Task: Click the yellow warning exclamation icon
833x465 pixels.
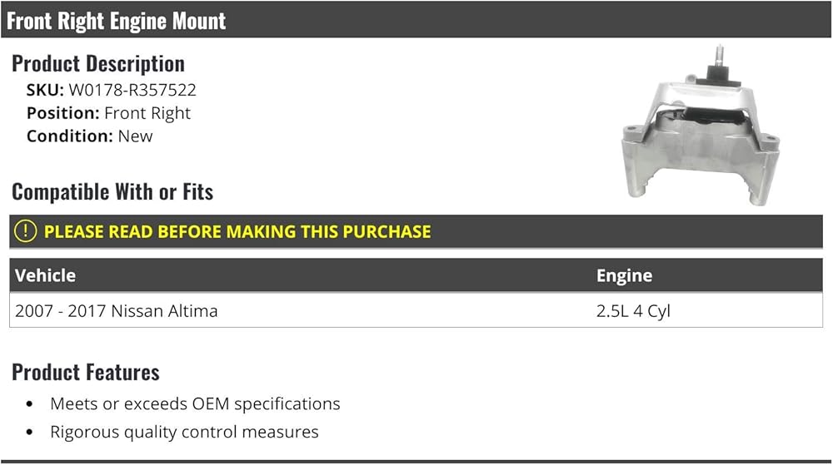Action: click(26, 231)
